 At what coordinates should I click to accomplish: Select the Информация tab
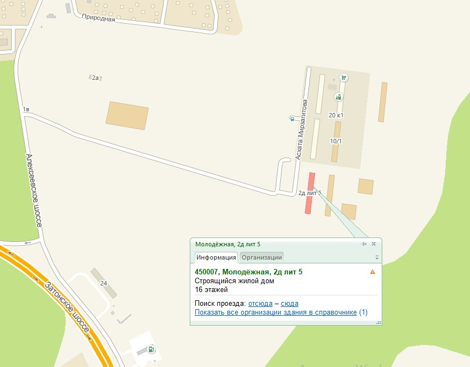(216, 257)
